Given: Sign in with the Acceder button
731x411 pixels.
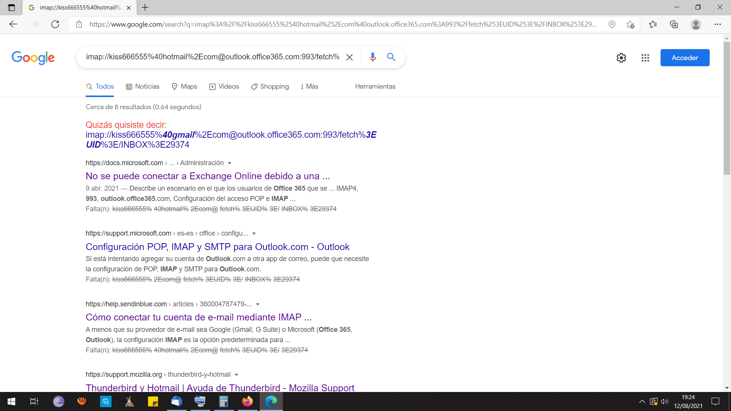Looking at the screenshot, I should click(685, 58).
